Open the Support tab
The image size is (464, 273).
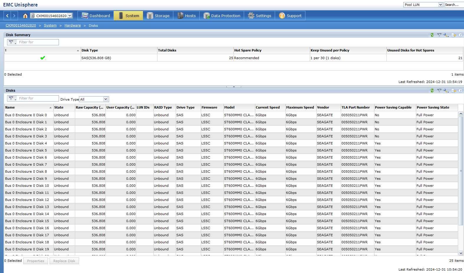tap(290, 16)
